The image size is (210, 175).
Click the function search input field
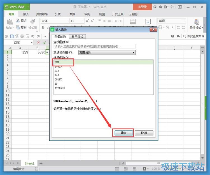point(94,46)
